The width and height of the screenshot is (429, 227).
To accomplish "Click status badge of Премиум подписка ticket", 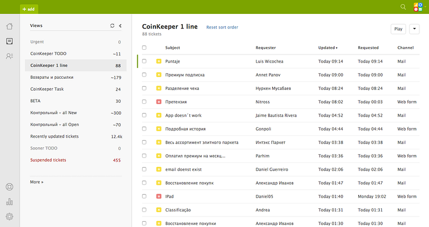I will (x=159, y=75).
